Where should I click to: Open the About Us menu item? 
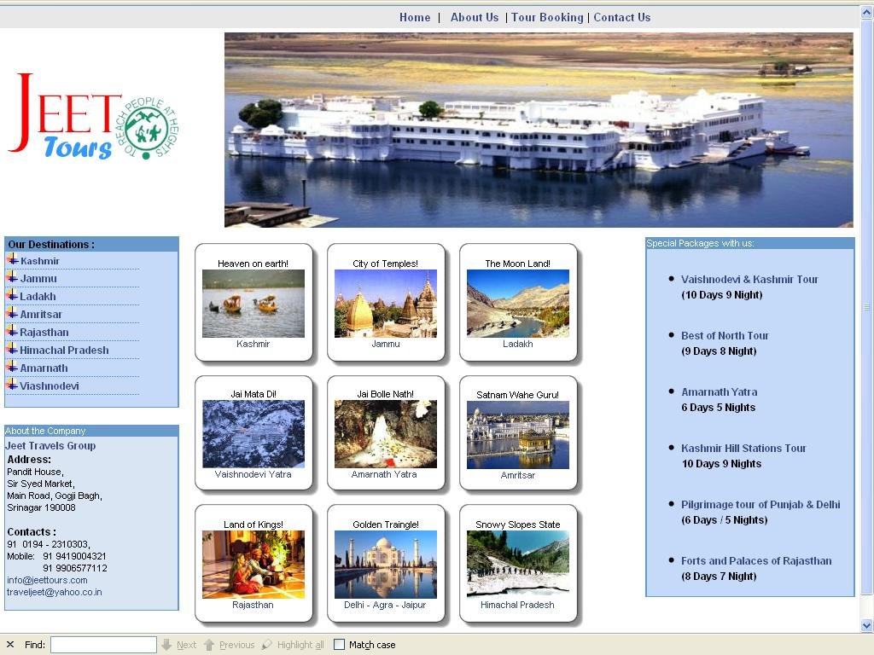[x=474, y=17]
